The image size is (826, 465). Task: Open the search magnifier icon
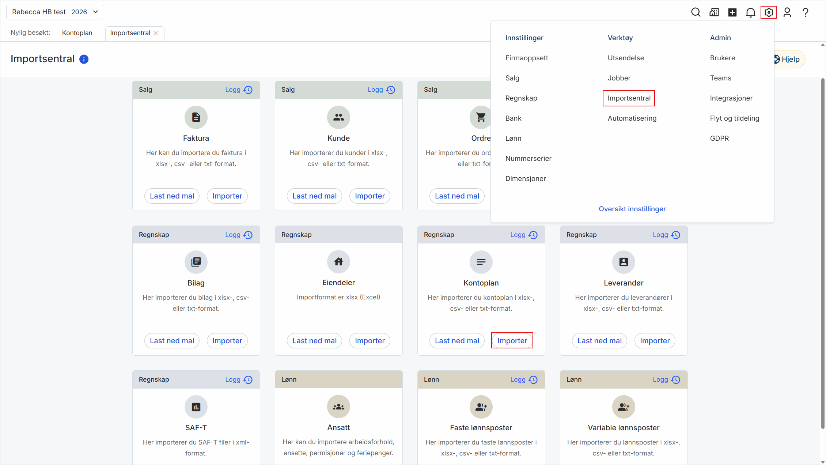click(696, 12)
